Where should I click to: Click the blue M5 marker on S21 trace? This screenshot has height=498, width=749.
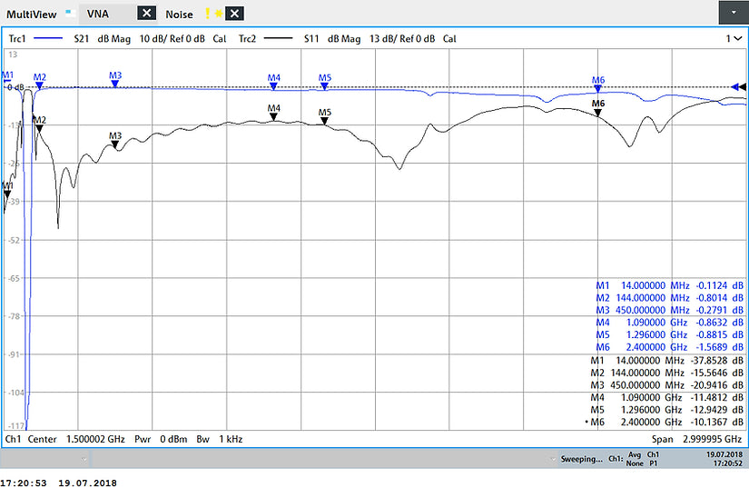pyautogui.click(x=325, y=86)
